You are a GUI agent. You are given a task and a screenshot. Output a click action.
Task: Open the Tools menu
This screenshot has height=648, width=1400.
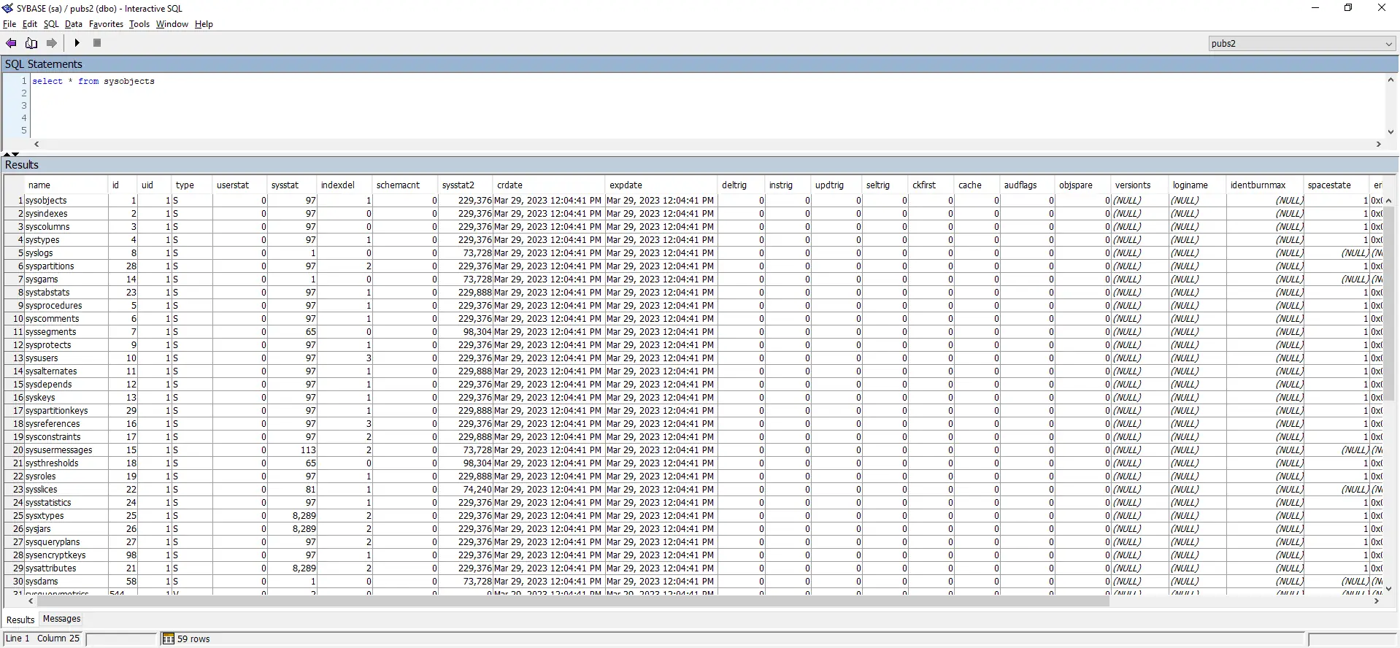click(139, 24)
